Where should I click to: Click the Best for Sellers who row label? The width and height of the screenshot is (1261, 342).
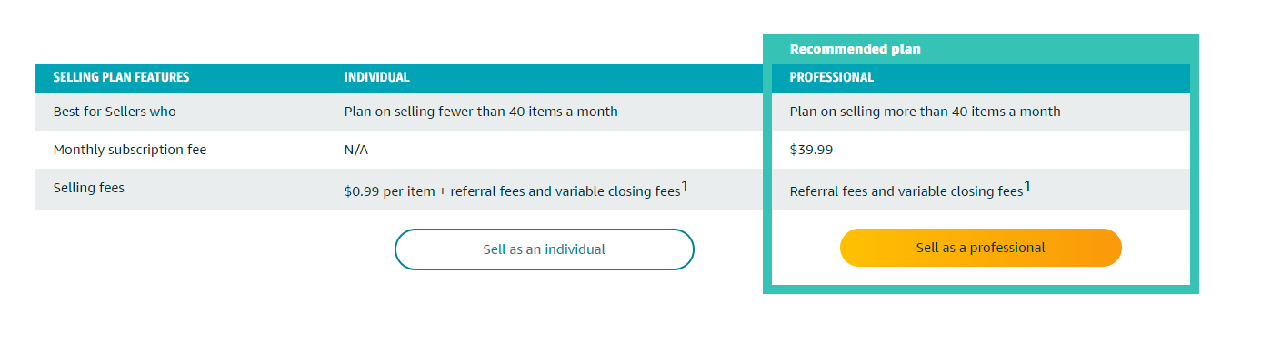coord(115,112)
